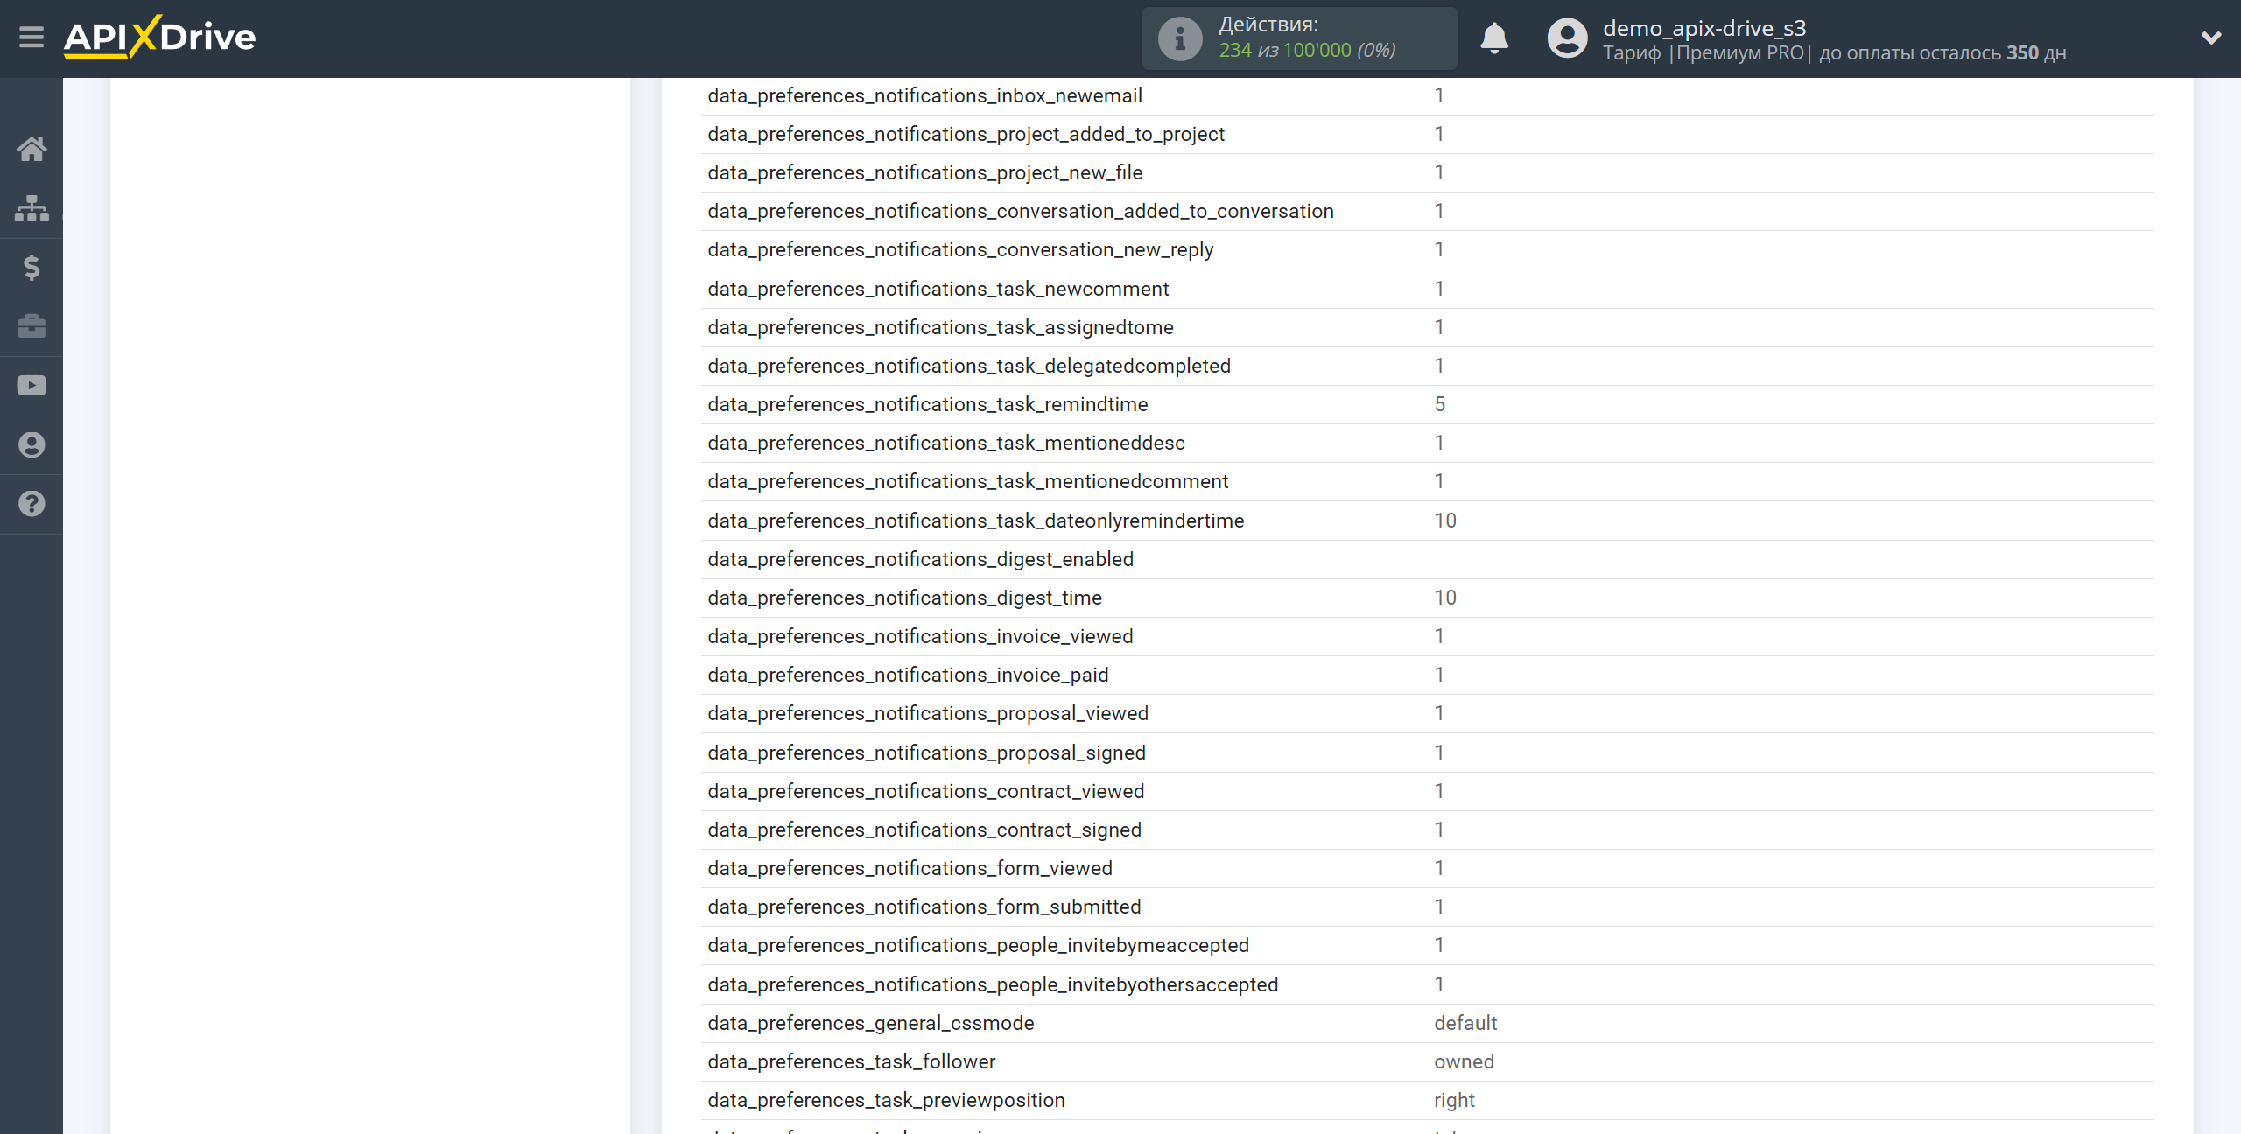The image size is (2241, 1134).
Task: Select the form_viewed field name
Action: 910,868
